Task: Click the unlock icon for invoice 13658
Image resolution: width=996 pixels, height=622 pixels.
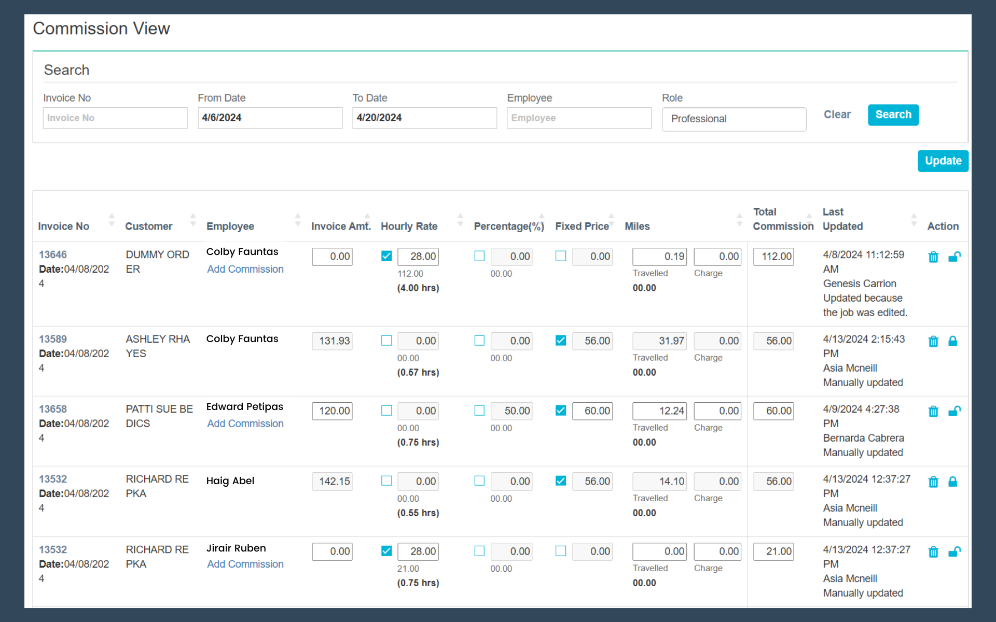Action: 954,411
